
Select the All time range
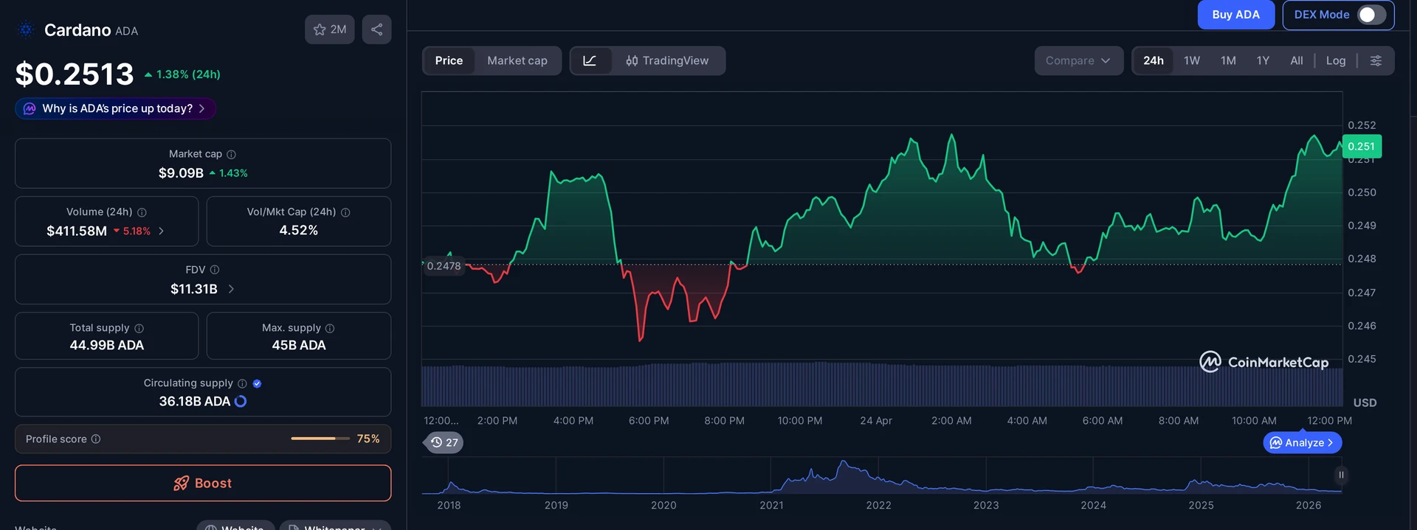click(x=1297, y=60)
